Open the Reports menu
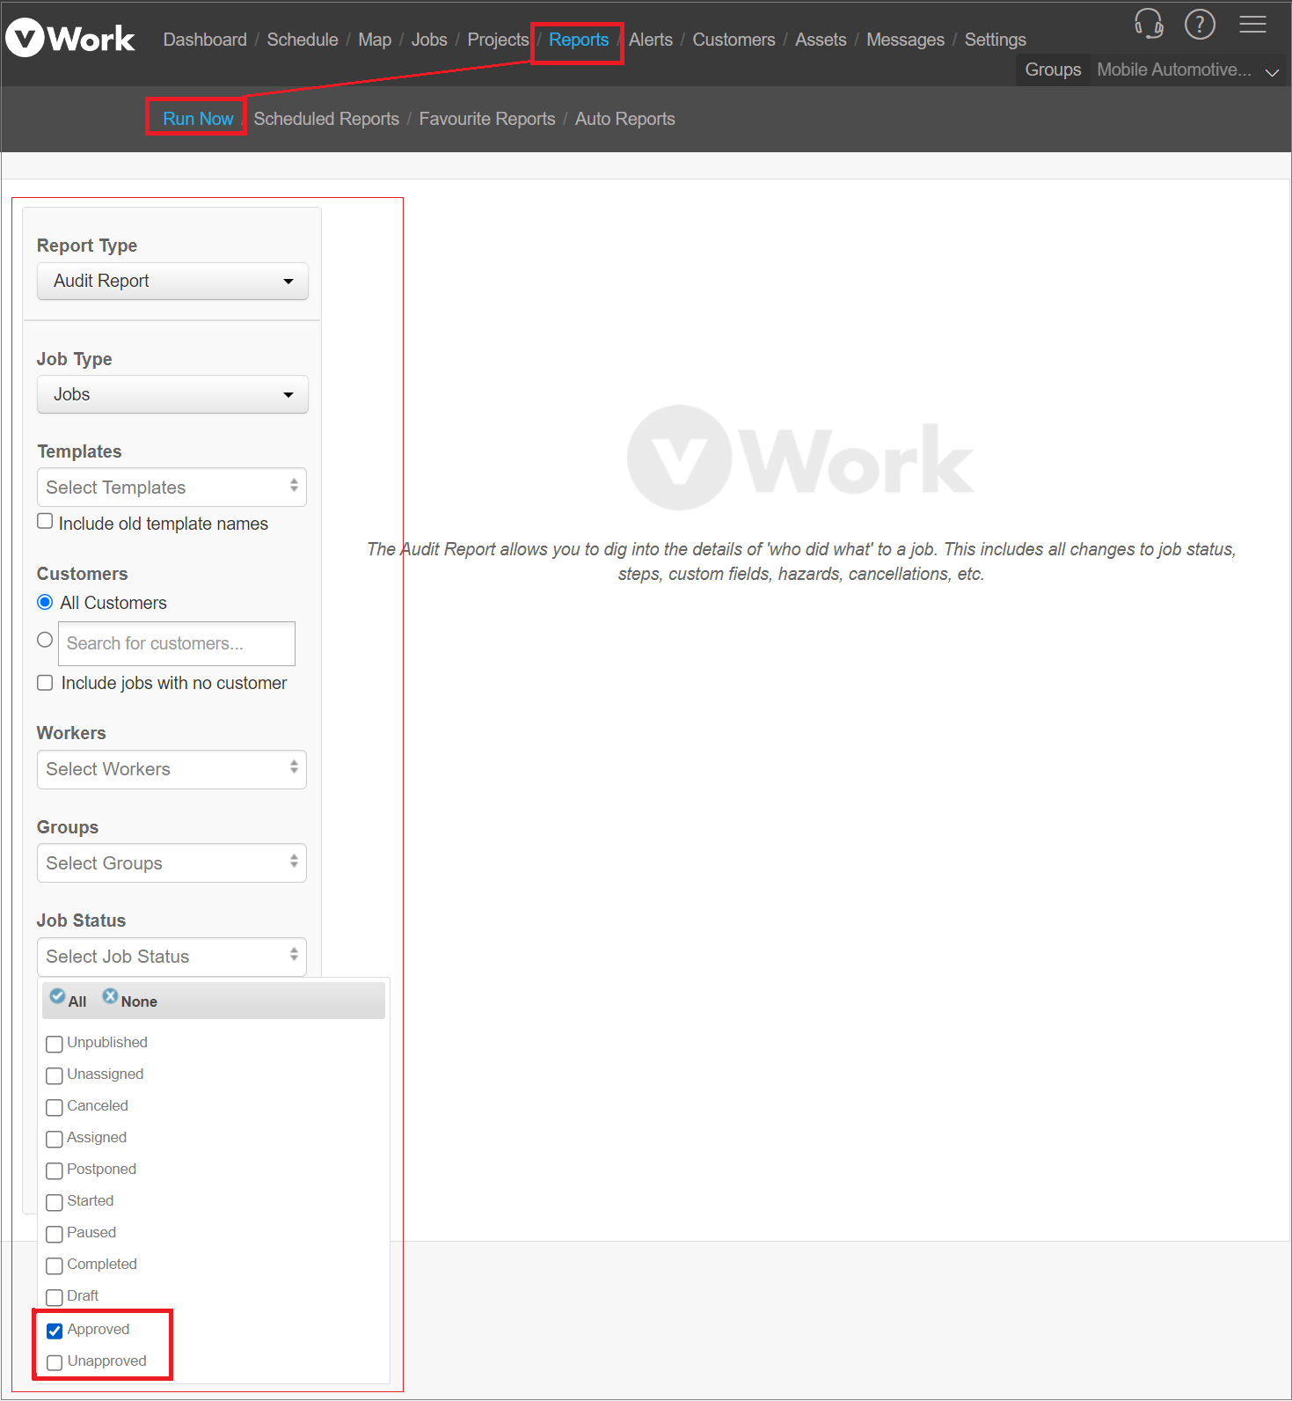This screenshot has height=1401, width=1292. 579,40
